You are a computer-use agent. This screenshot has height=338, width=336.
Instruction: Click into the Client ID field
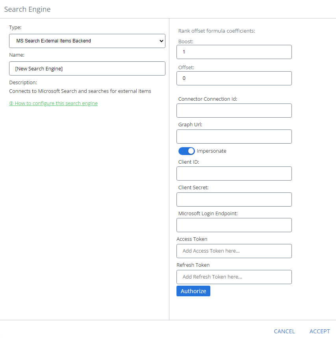pyautogui.click(x=234, y=174)
